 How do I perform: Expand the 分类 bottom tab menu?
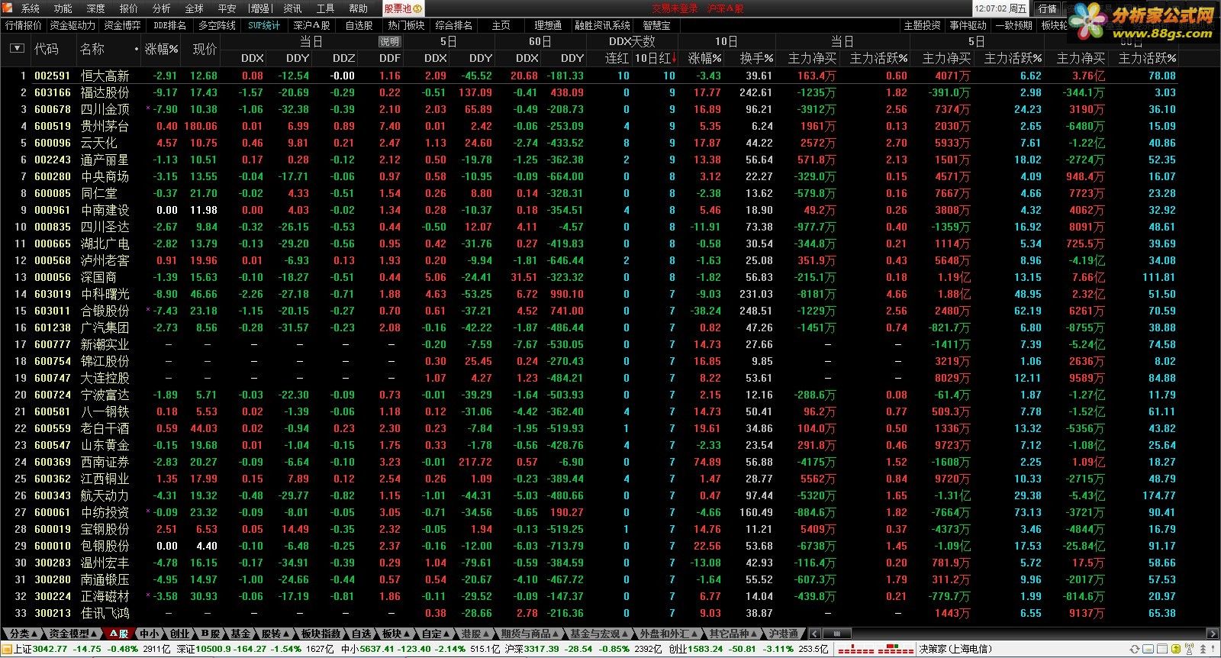pos(23,634)
